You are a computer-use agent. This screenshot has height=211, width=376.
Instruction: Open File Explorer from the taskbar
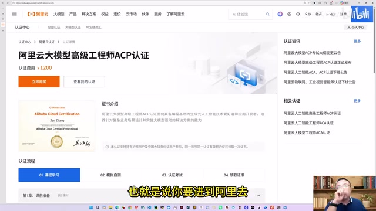110,207
